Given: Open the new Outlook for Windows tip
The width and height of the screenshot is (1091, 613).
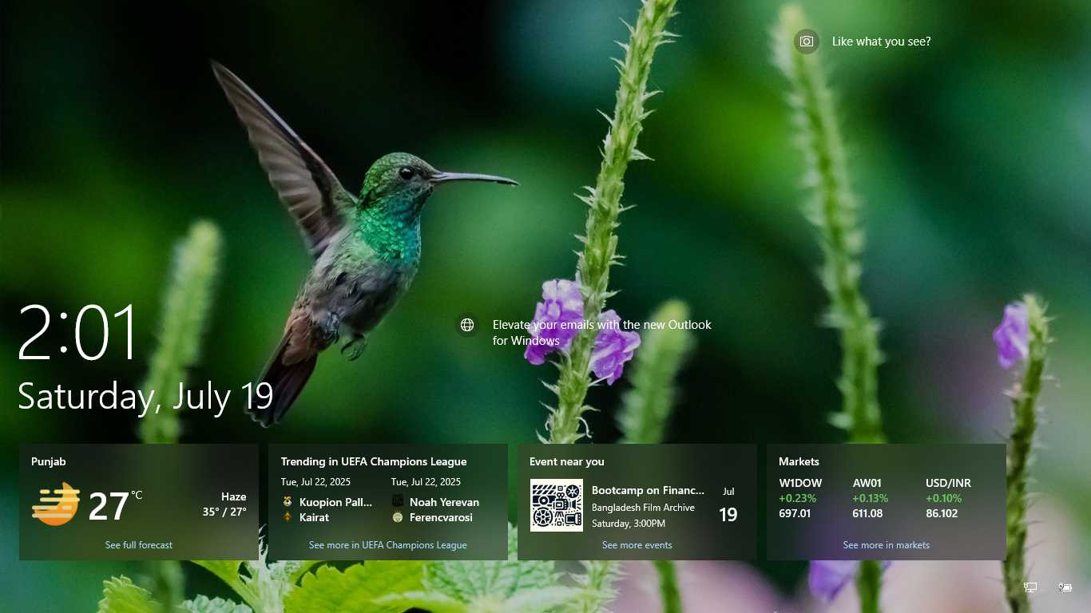Looking at the screenshot, I should [601, 333].
